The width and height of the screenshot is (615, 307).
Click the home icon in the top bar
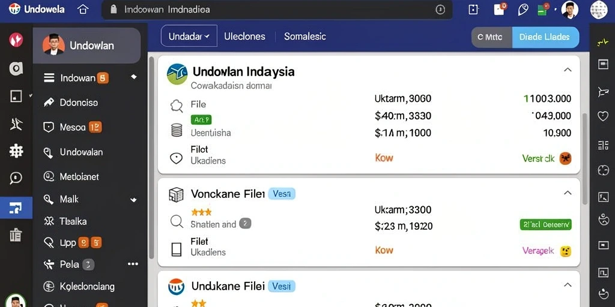pyautogui.click(x=83, y=10)
